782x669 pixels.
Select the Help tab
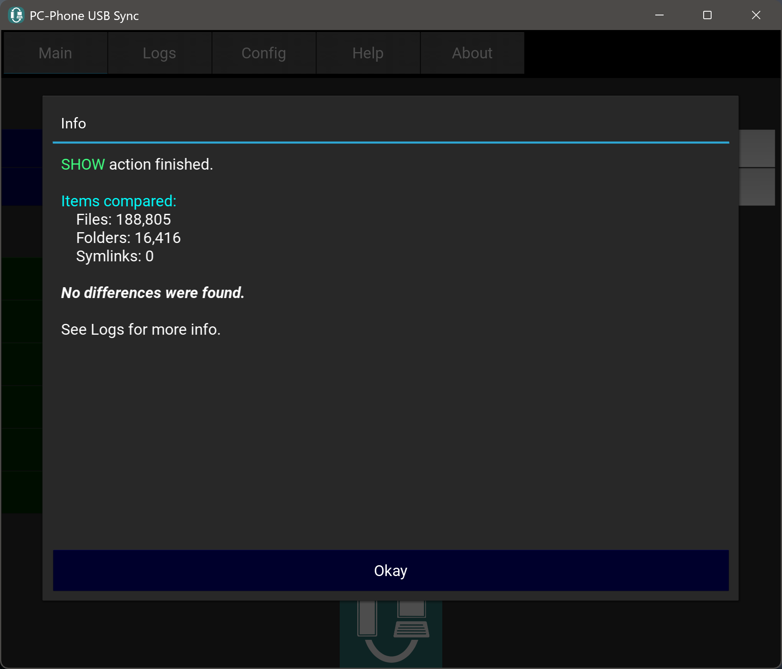(368, 53)
